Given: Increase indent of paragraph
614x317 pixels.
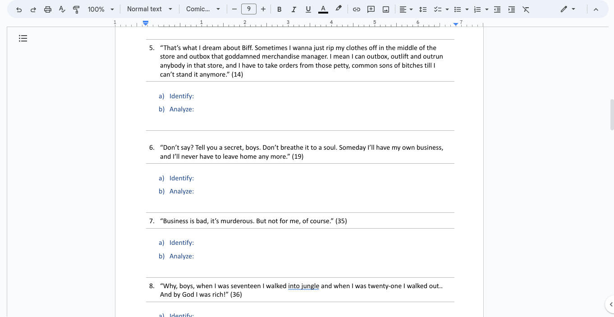Looking at the screenshot, I should pyautogui.click(x=512, y=9).
